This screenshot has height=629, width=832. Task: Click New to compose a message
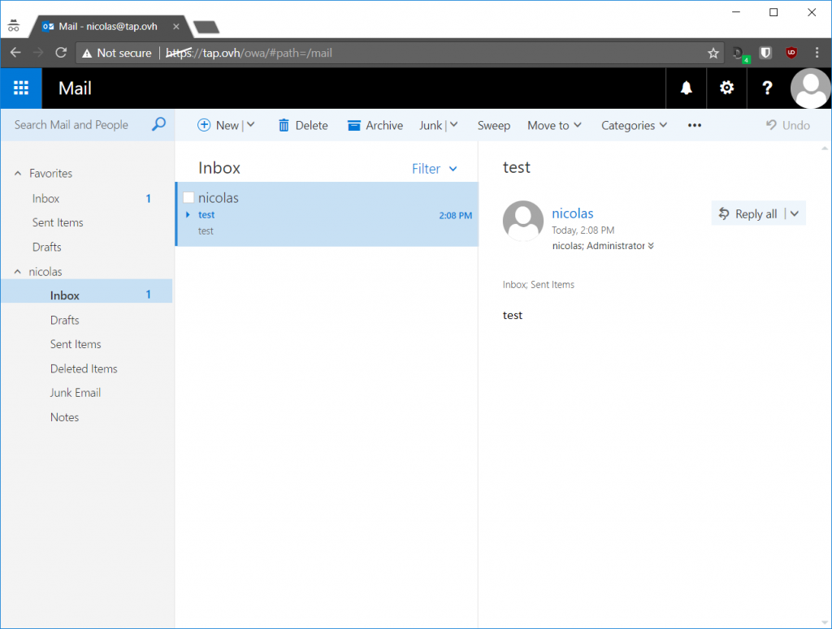point(218,126)
